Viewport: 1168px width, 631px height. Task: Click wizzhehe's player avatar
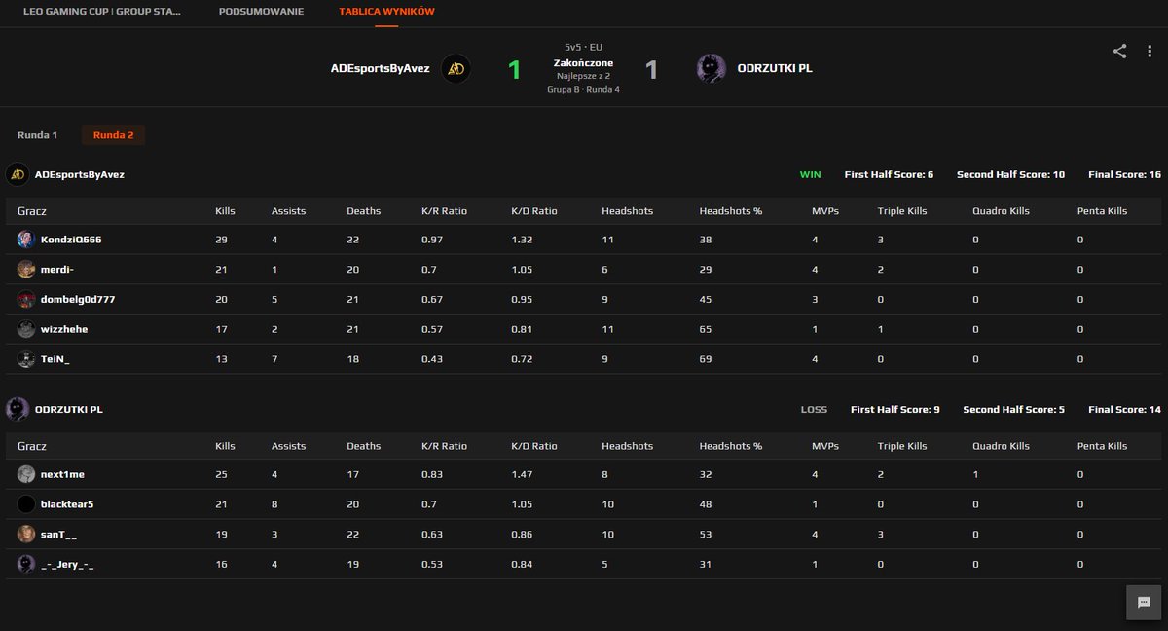click(x=24, y=329)
